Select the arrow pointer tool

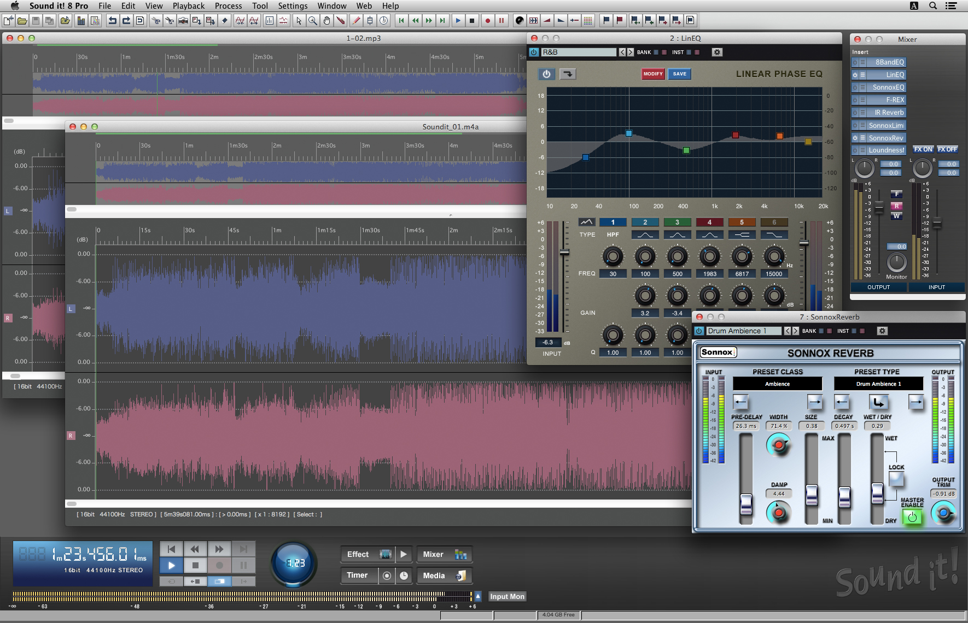[x=299, y=21]
